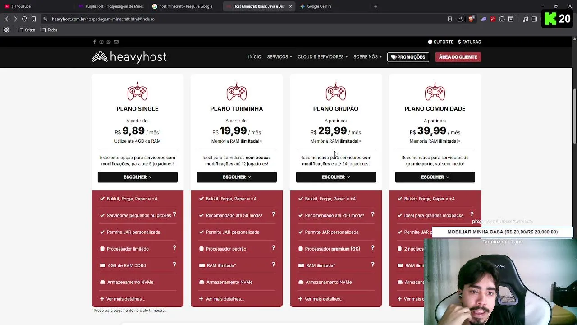The width and height of the screenshot is (577, 325).
Task: Expand 'Ver mais detalhes...' in Plano Grupão
Action: point(321,299)
